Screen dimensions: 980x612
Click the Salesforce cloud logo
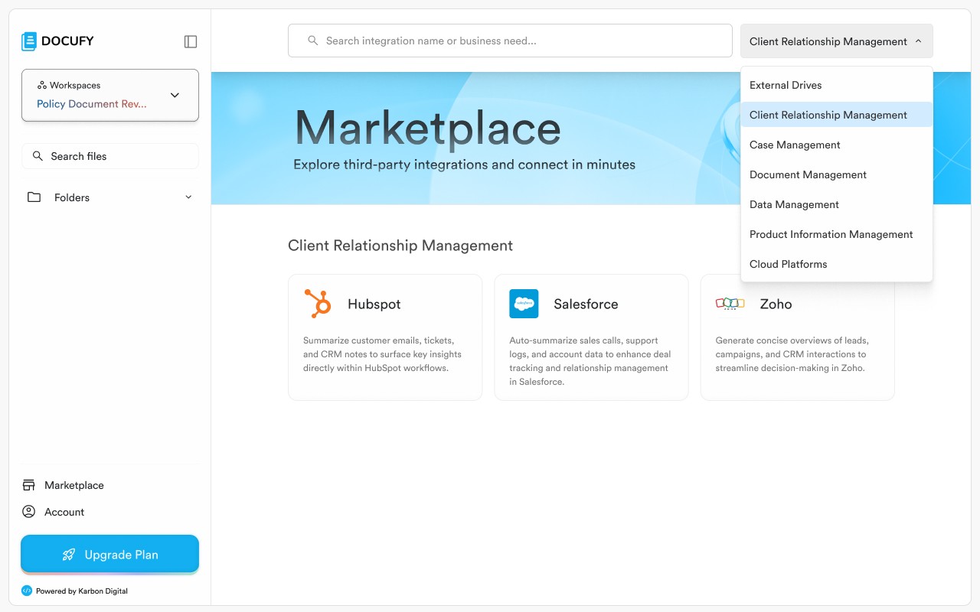coord(524,304)
